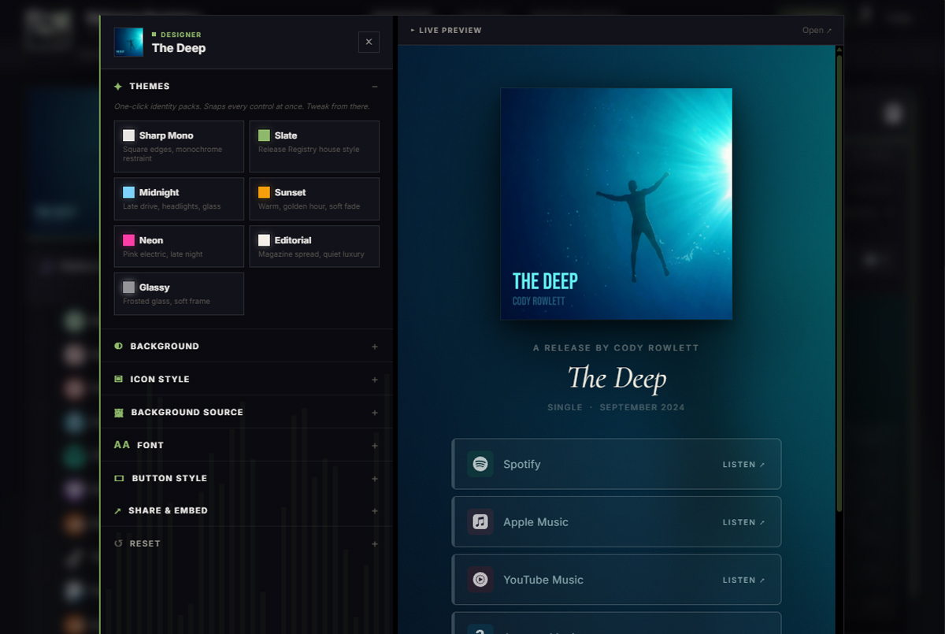
Task: Expand the Icon Style section plus icon
Action: pos(375,380)
